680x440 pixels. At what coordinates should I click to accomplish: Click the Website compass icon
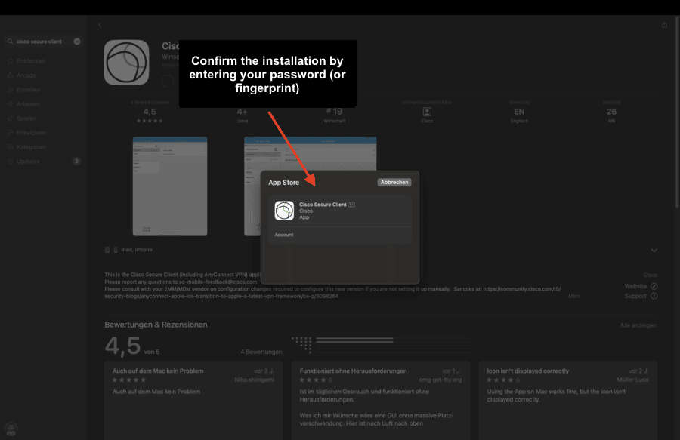tap(654, 286)
